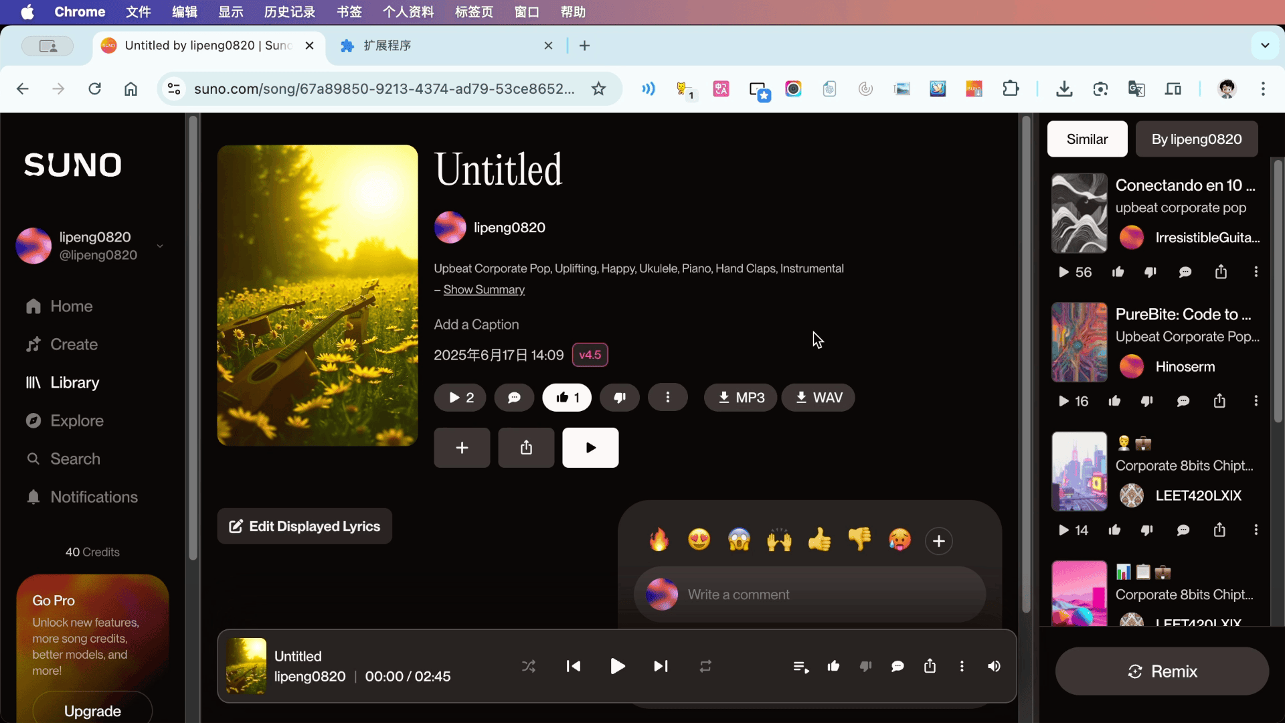React with the heart-eyes emoji
This screenshot has width=1285, height=723.
699,540
